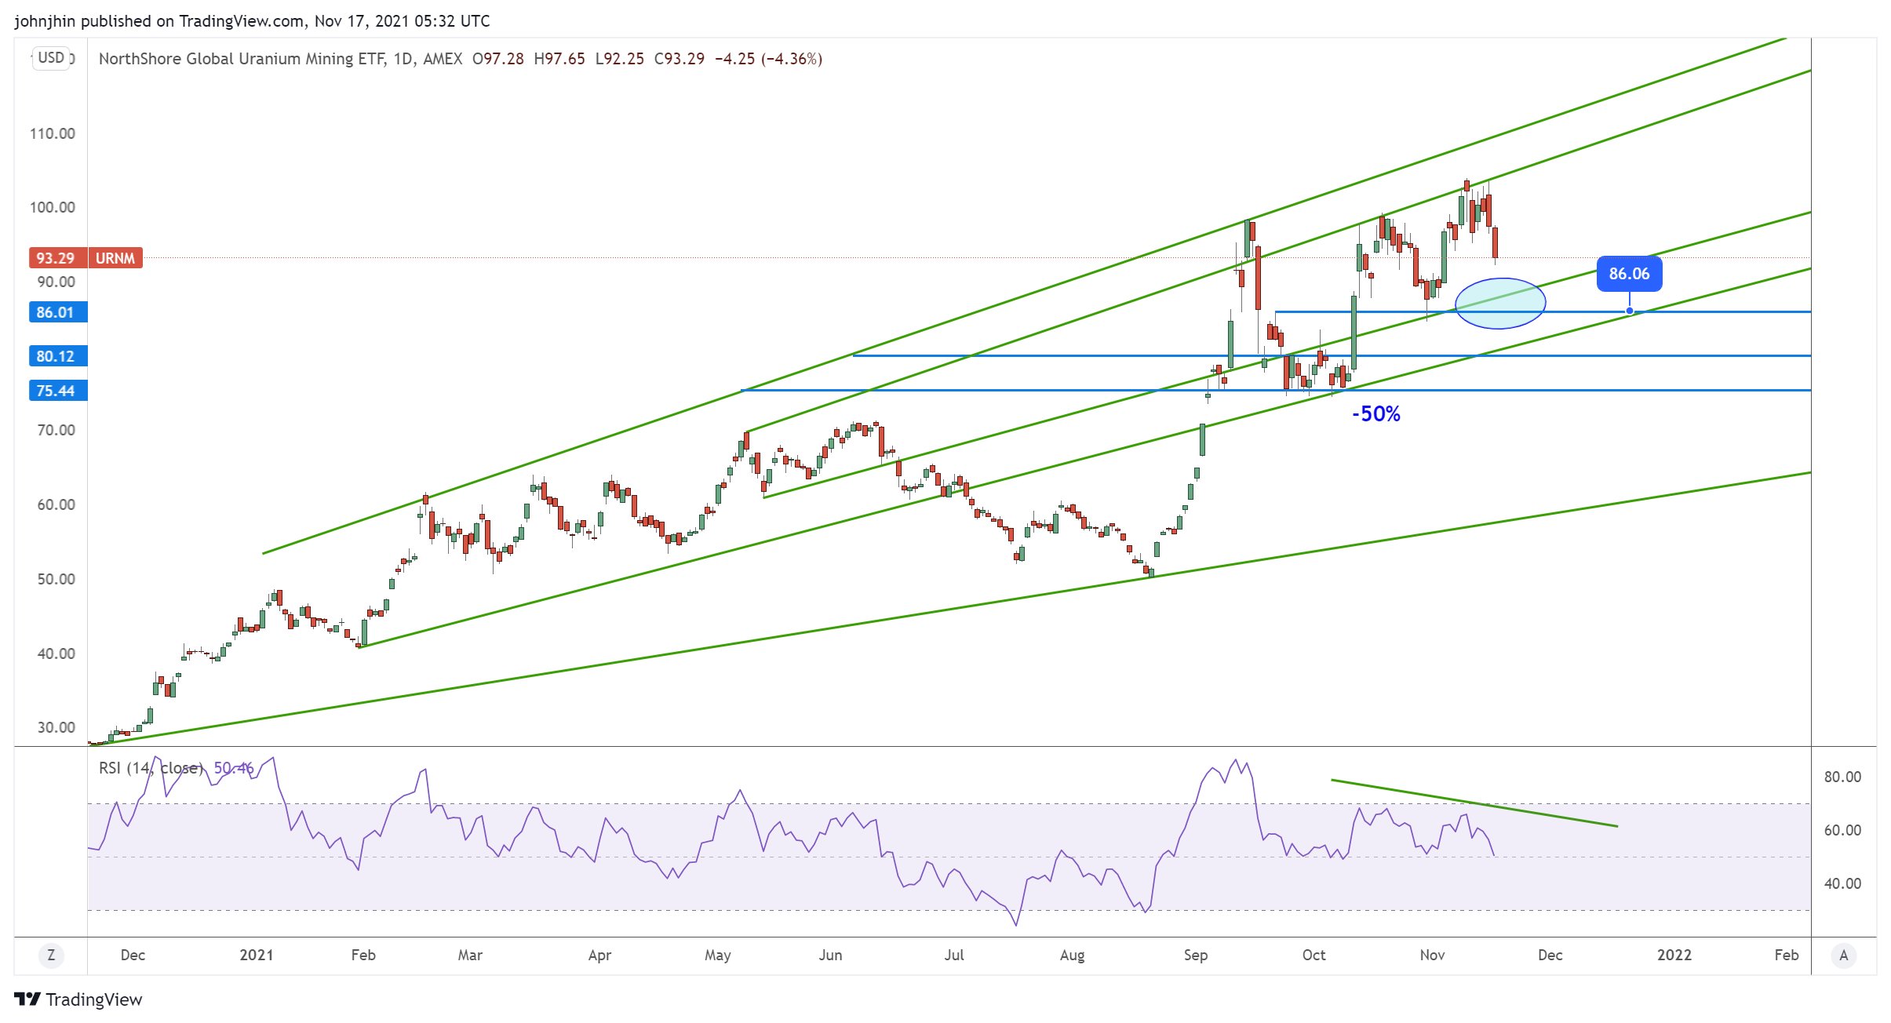Image resolution: width=1891 pixels, height=1023 pixels.
Task: Click the johnjhin author name
Action: click(x=45, y=21)
